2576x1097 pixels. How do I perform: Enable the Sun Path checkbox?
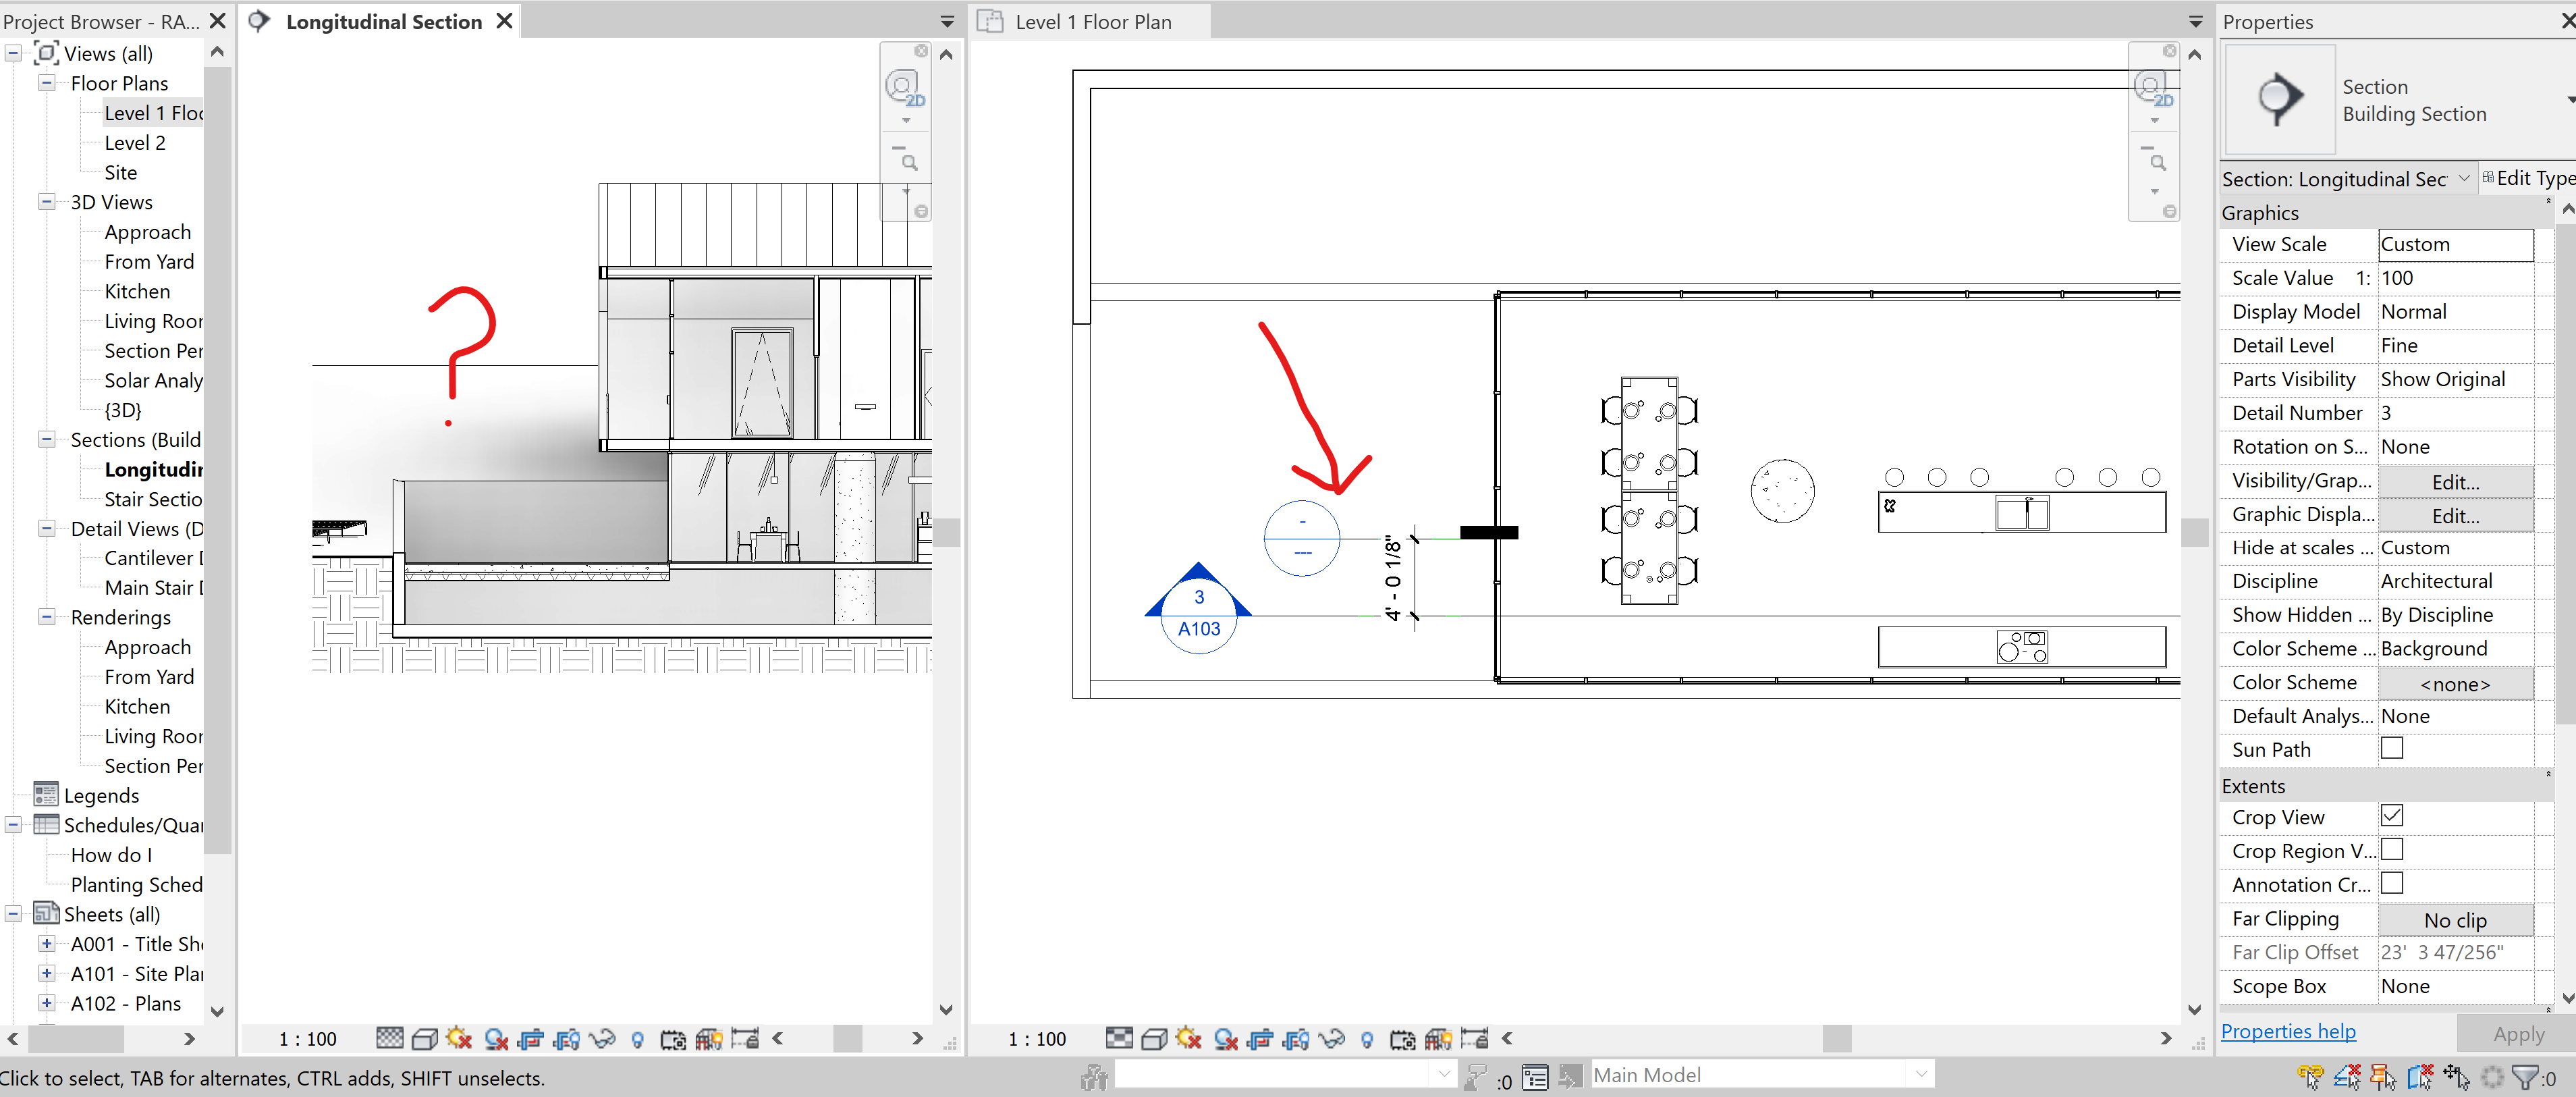coord(2391,749)
